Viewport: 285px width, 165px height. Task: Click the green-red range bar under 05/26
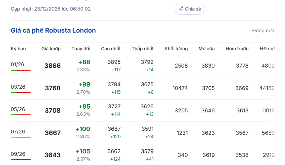pyautogui.click(x=21, y=115)
